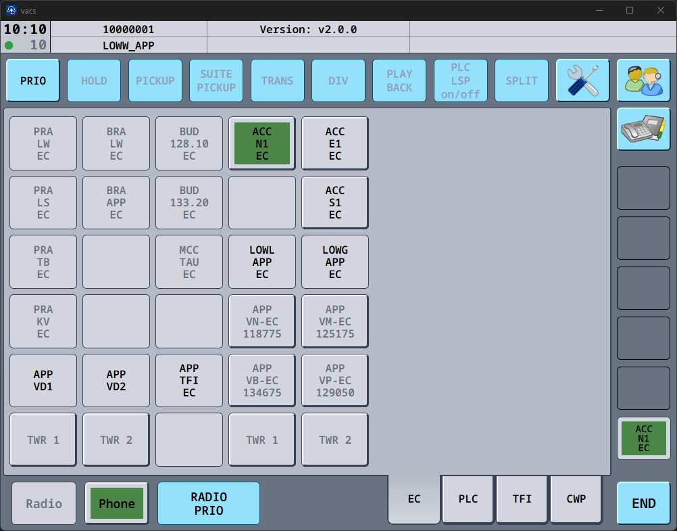Open the CWP tab
This screenshot has height=531, width=677.
coord(576,499)
